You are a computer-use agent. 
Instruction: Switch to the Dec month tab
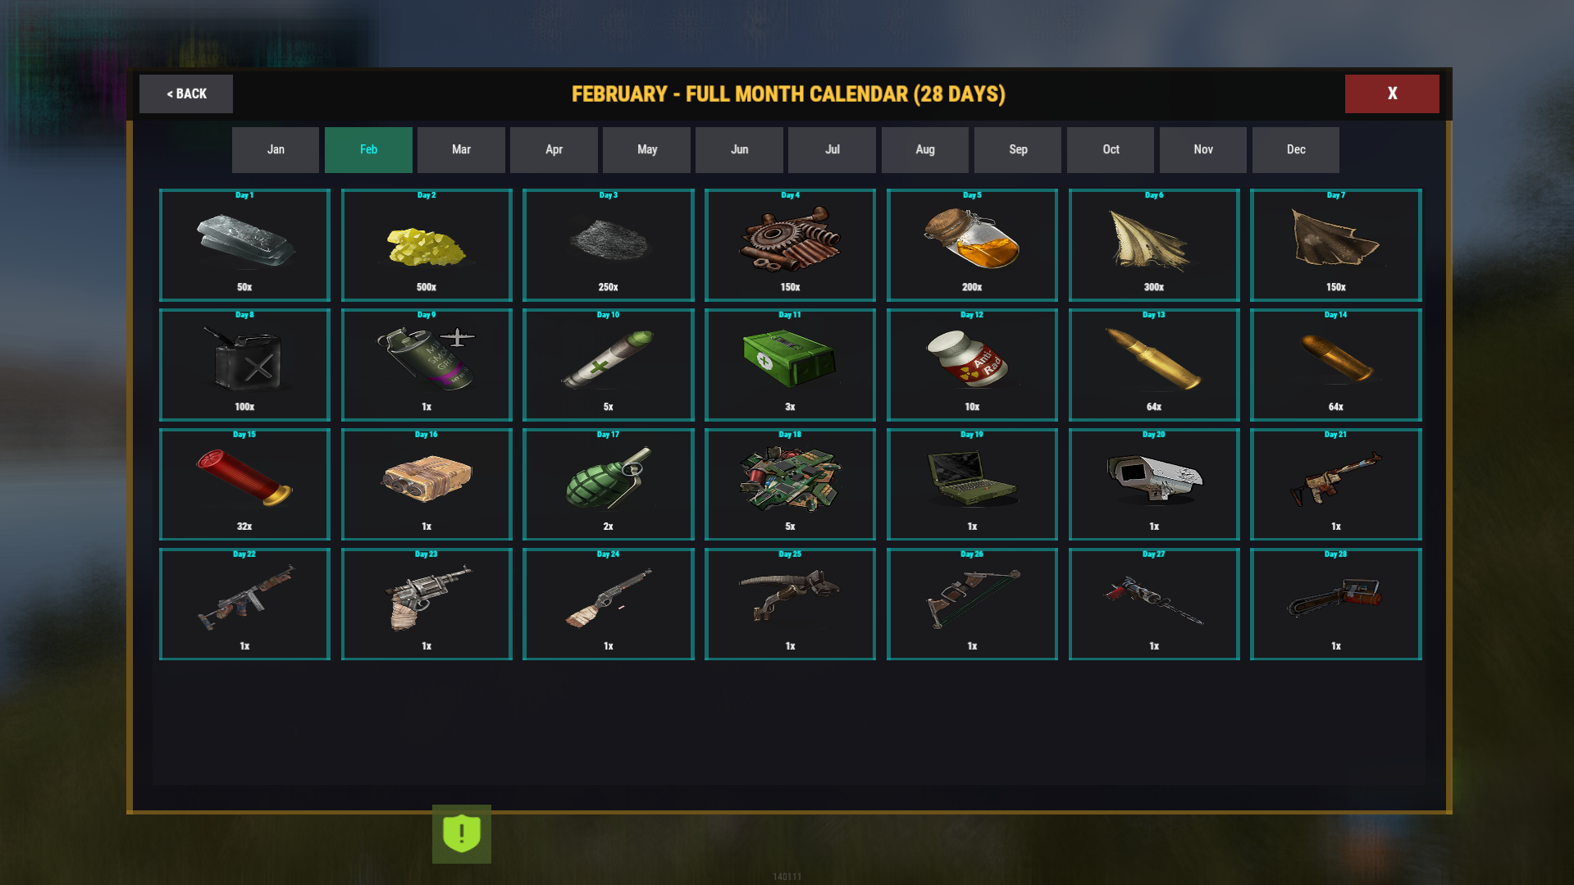tap(1296, 149)
